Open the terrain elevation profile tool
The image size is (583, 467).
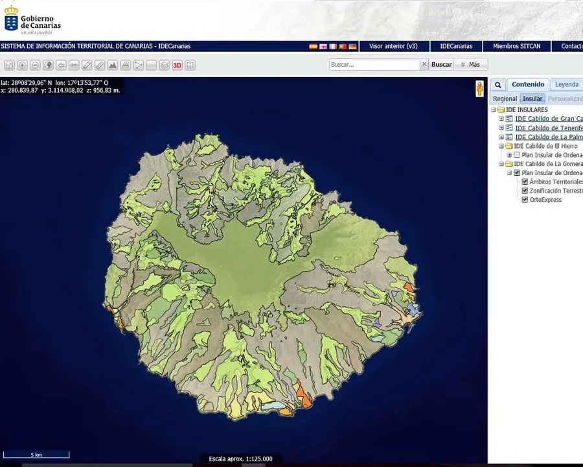[113, 65]
